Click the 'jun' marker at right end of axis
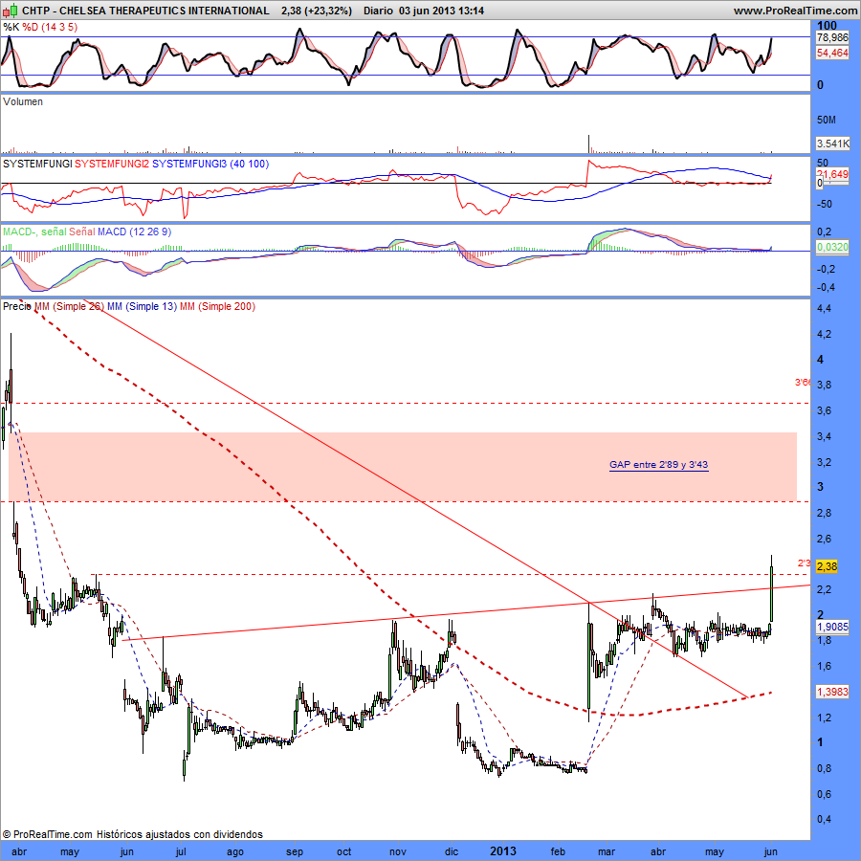This screenshot has height=861, width=861. click(770, 851)
